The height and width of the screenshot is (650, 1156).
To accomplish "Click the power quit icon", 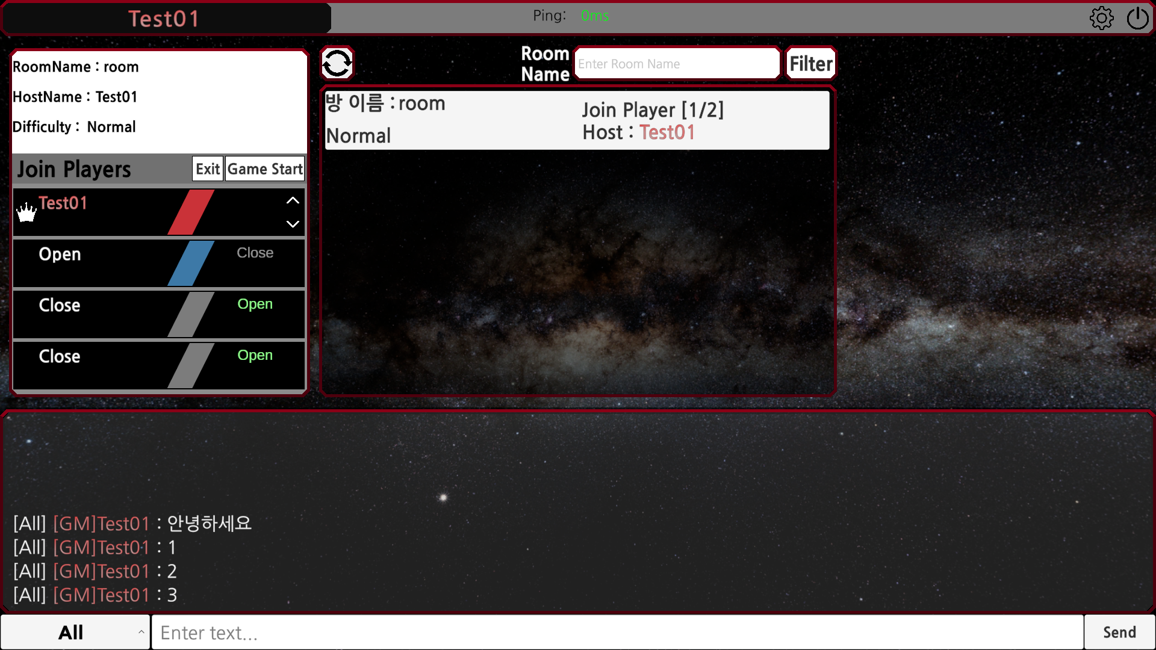I will point(1137,18).
